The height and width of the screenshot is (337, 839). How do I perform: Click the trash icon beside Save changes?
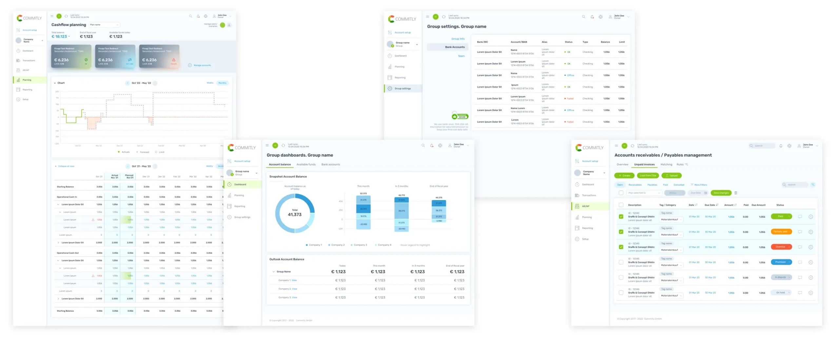(736, 193)
